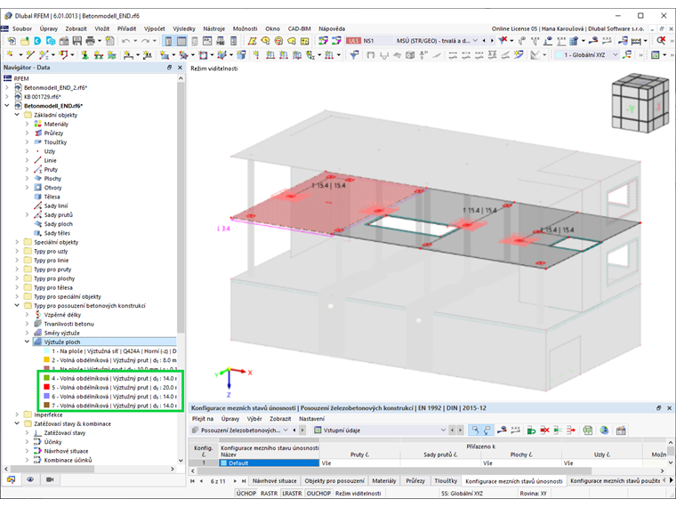Click the New line tool icon
Viewport: 676px width, 507px height.
click(29, 55)
